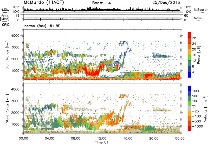Click the 1000 tick on velocity colorbar

point(196,91)
